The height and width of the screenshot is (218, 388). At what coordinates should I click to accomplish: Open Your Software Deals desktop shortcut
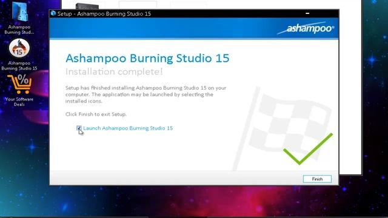19,91
